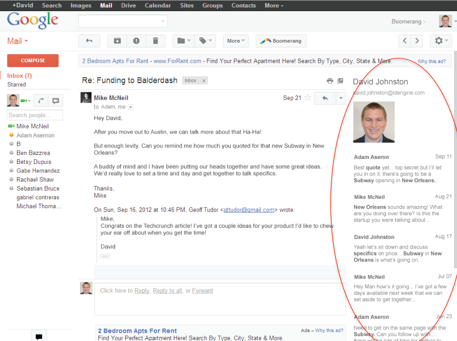Expand the More menu in the Google bar
The width and height of the screenshot is (457, 341).
coord(274,5)
